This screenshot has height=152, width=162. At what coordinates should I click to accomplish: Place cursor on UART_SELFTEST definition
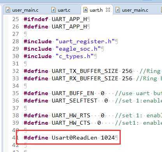pos(74,101)
